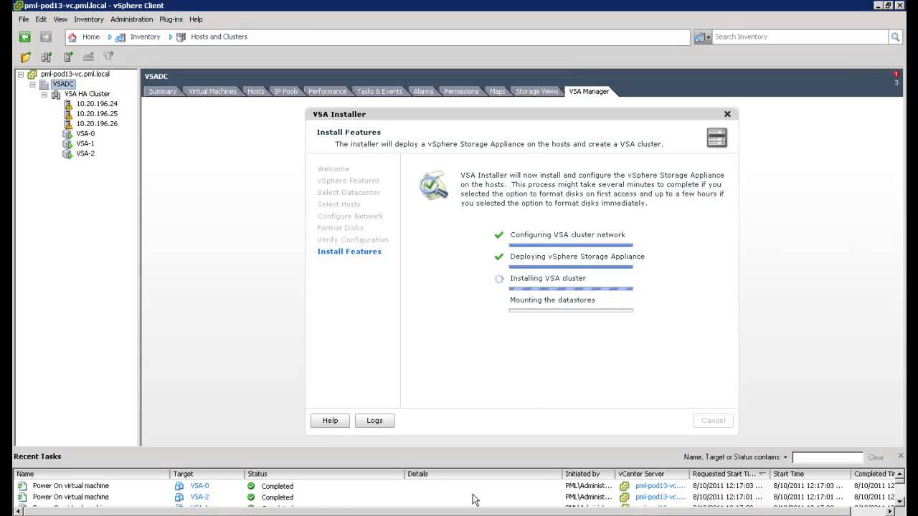Click the greyed New Virtual Machine icon
The height and width of the screenshot is (516, 918).
[88, 57]
